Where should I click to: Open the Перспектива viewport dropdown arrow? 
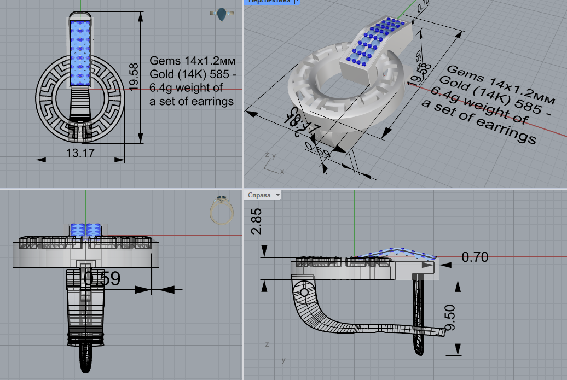pyautogui.click(x=297, y=2)
